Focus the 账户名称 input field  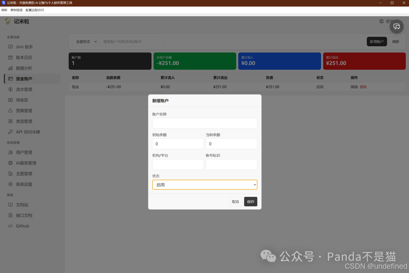coord(205,123)
